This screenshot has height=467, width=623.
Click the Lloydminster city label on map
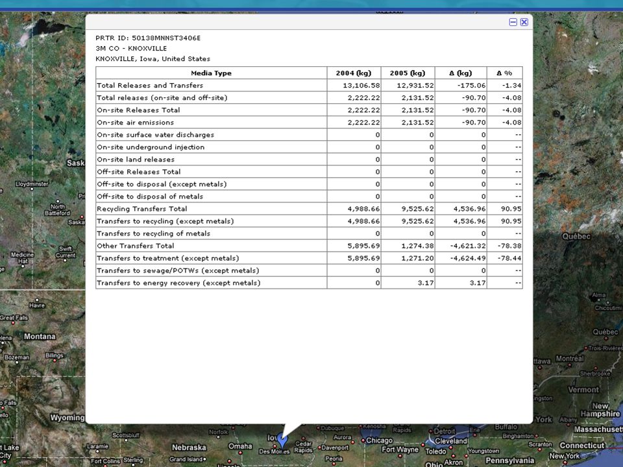[x=32, y=184]
